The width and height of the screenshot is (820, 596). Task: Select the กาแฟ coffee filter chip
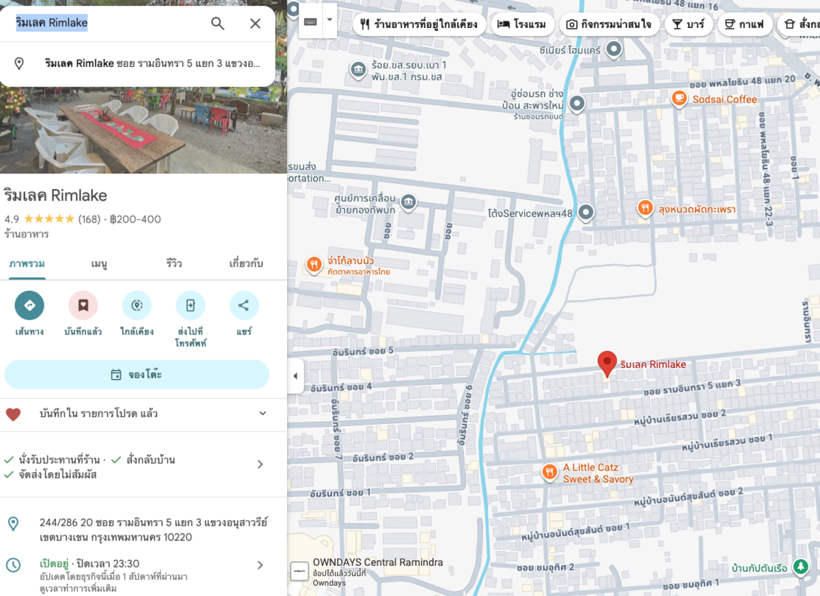743,25
